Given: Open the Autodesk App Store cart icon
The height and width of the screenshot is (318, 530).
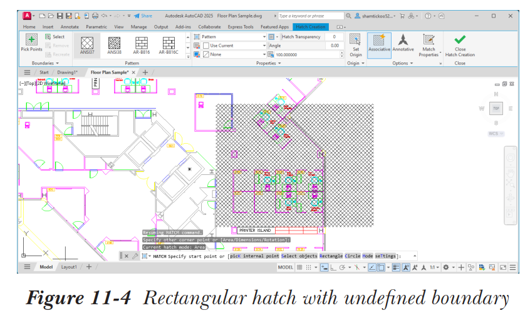Looking at the screenshot, I should 402,16.
